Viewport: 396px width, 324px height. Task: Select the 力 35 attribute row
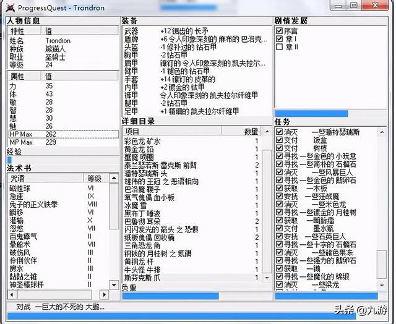(63, 86)
